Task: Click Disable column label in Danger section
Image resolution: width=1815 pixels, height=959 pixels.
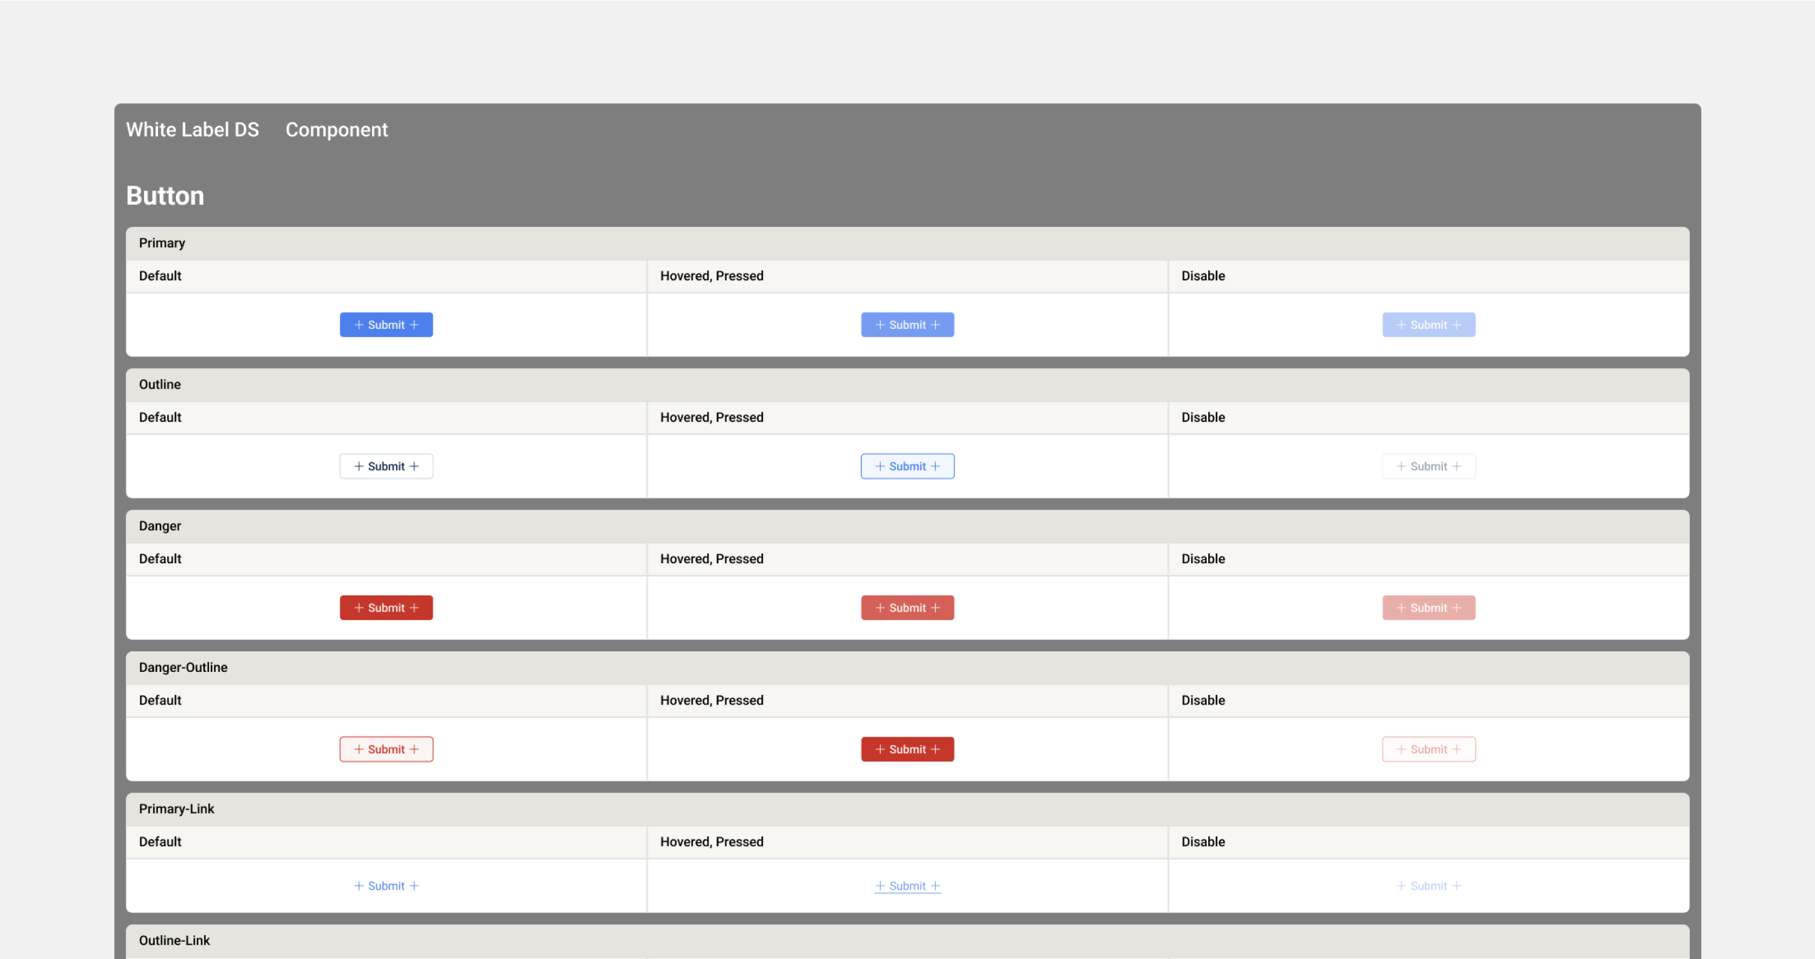Action: click(1203, 559)
